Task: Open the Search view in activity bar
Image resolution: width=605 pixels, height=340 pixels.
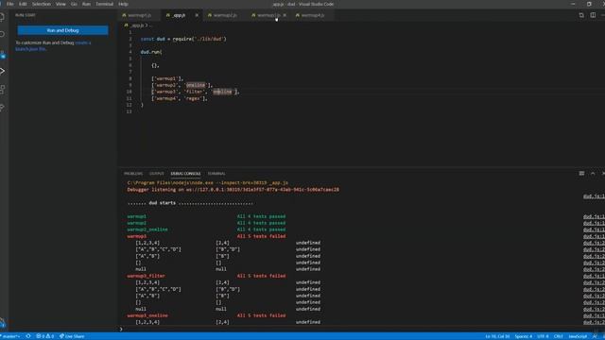Action: (x=2, y=34)
